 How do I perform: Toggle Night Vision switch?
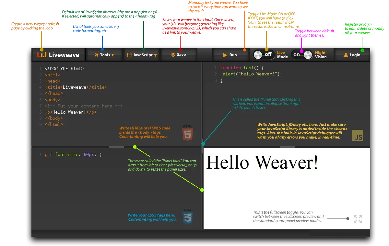[301, 54]
